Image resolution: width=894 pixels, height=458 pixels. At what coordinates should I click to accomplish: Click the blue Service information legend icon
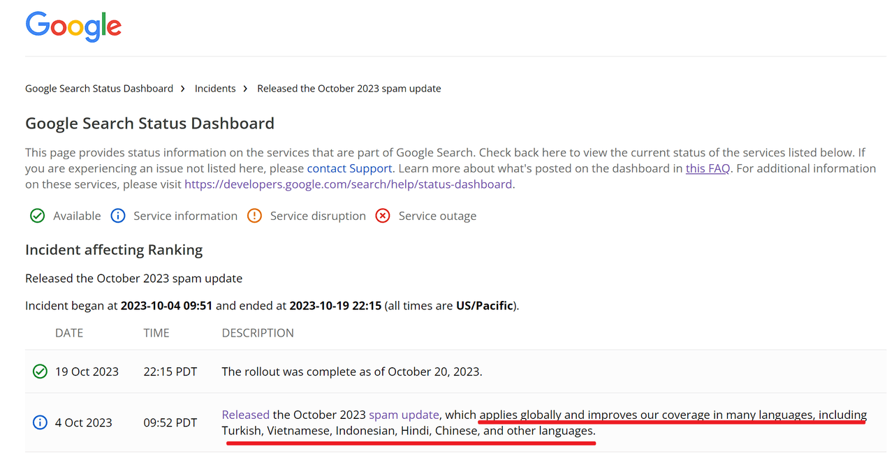[118, 216]
